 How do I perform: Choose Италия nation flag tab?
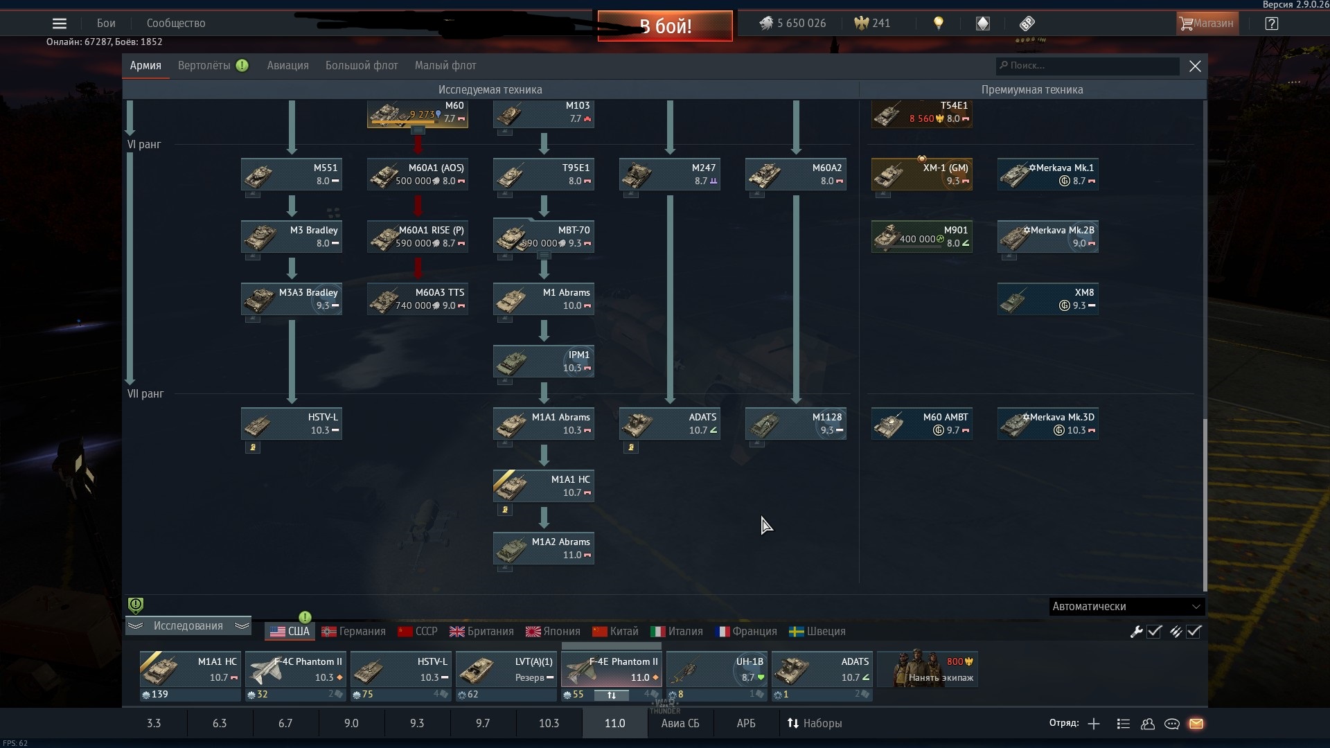[x=677, y=632]
